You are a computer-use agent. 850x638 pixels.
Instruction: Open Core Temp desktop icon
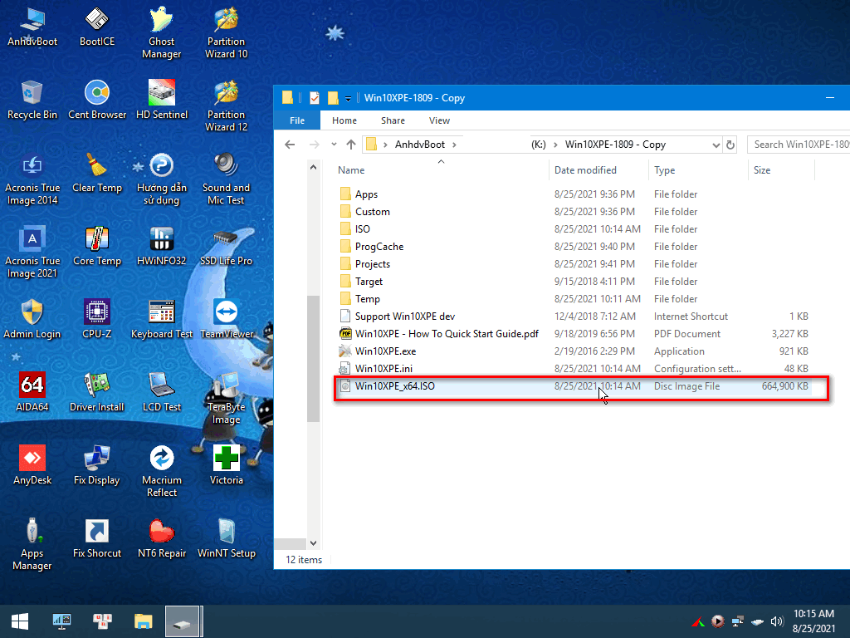pyautogui.click(x=97, y=247)
